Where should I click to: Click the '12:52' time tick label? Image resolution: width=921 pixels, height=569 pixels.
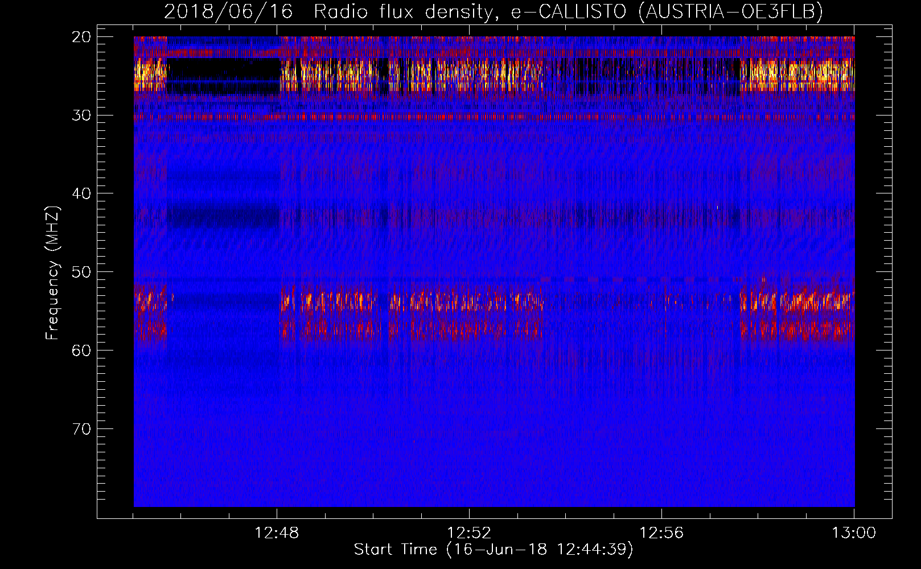pos(469,533)
